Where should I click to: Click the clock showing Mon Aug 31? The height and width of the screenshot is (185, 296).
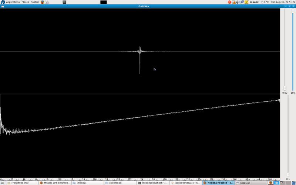tap(283, 2)
